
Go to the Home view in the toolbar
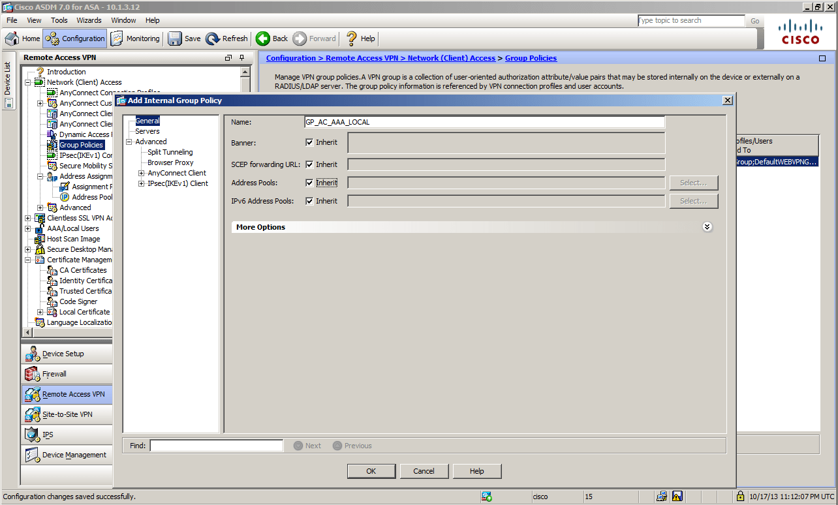(x=23, y=38)
